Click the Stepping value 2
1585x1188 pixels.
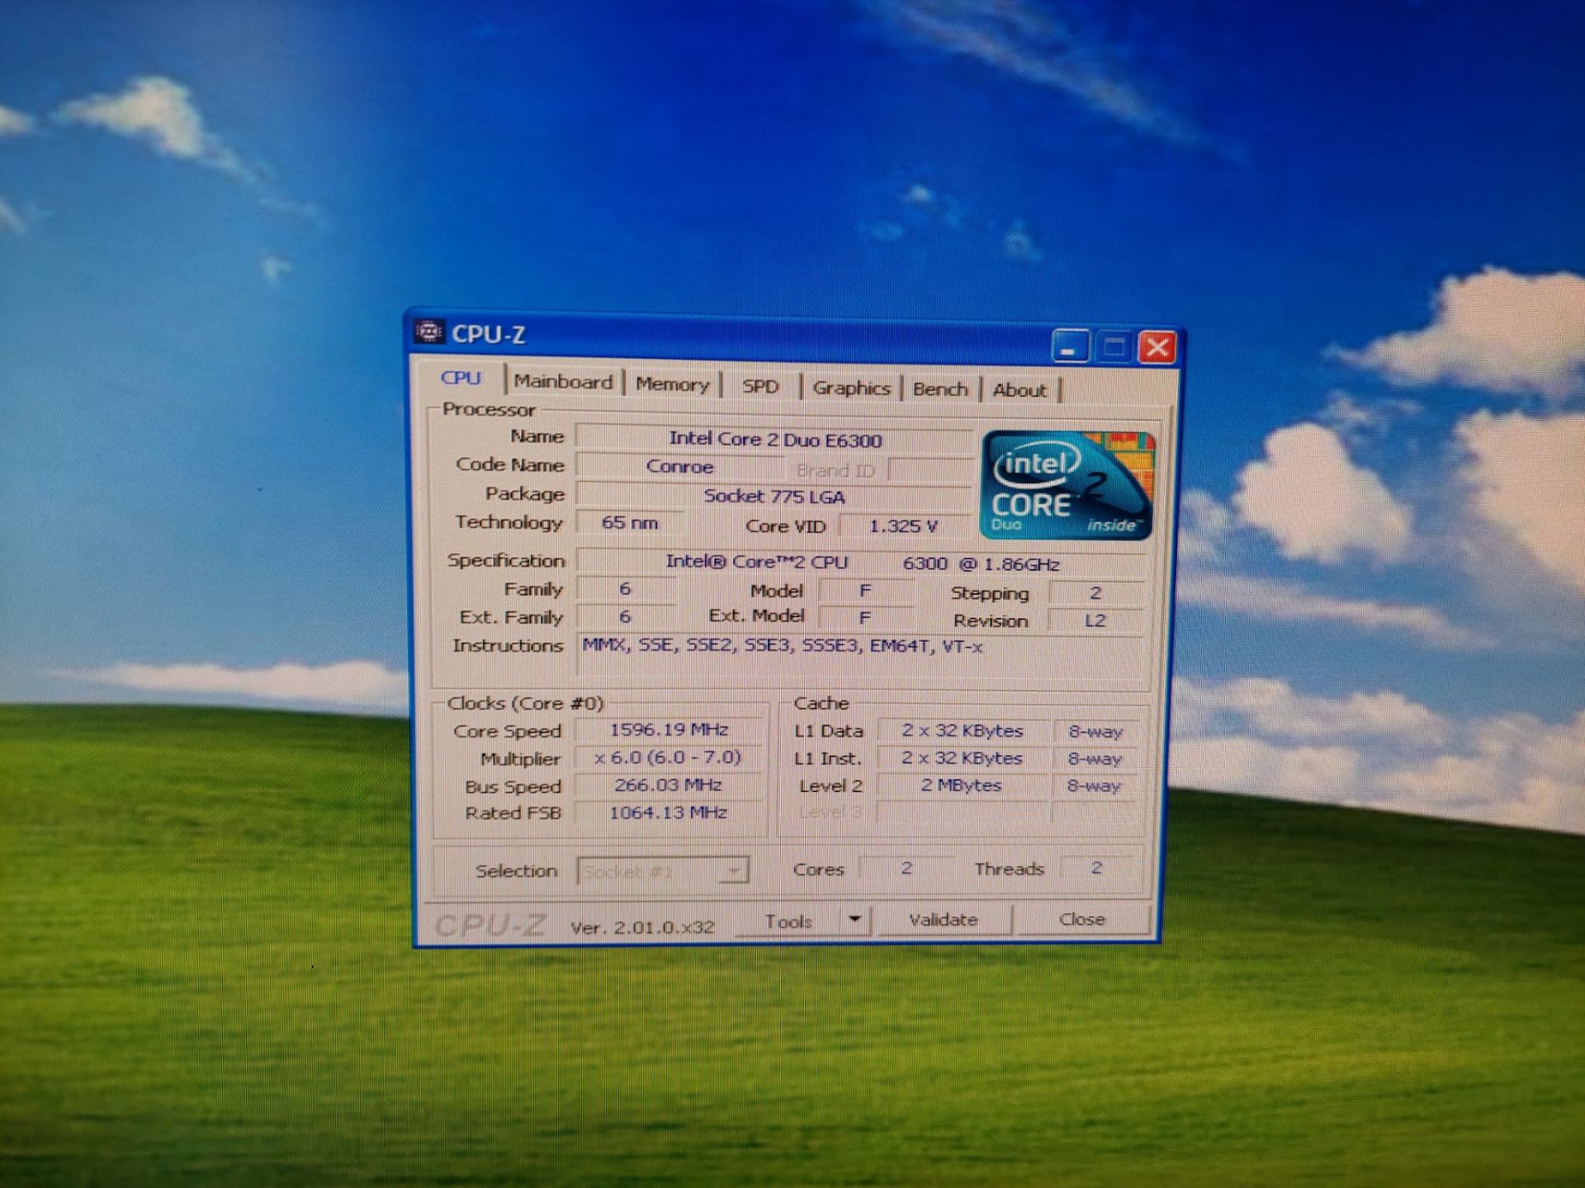(1095, 592)
